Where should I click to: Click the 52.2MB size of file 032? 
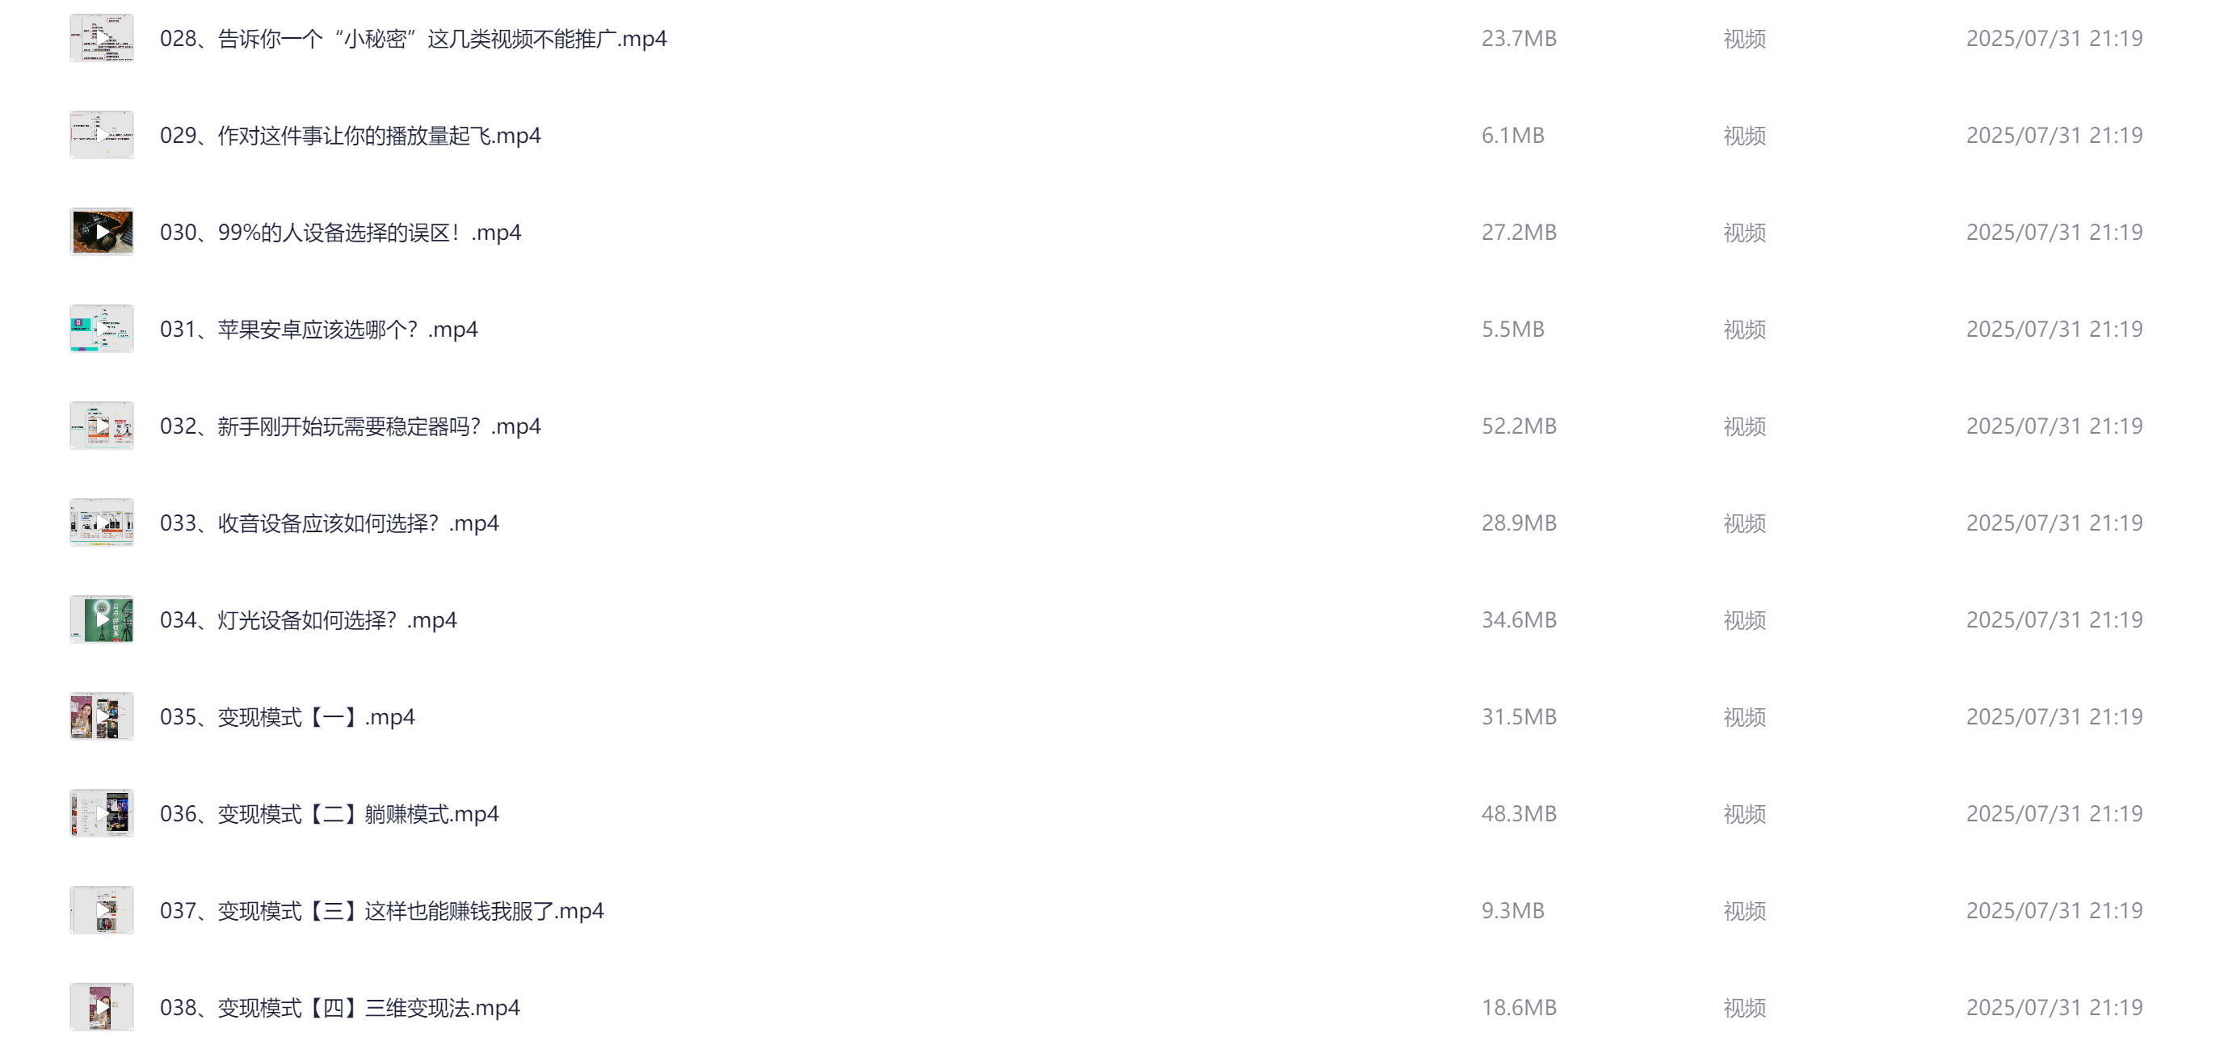(1519, 426)
